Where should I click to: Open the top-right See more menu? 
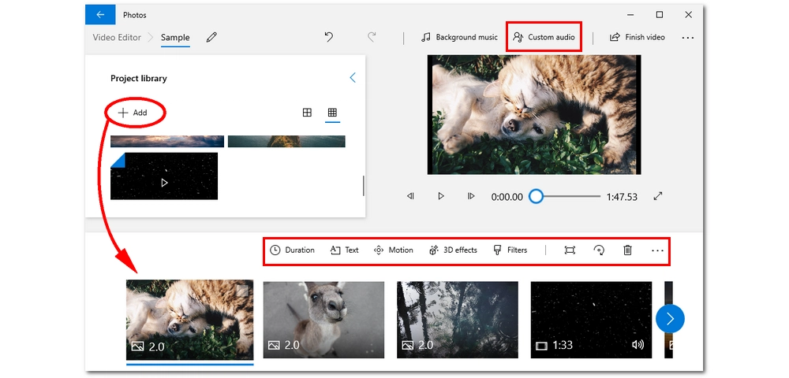coord(687,37)
